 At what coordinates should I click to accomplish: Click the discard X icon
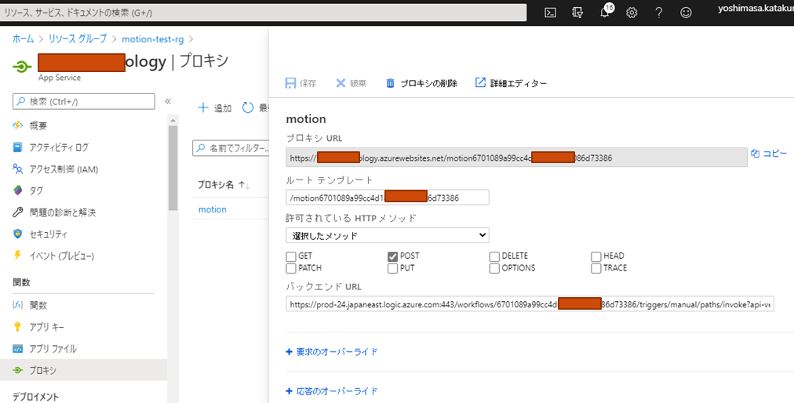(341, 83)
